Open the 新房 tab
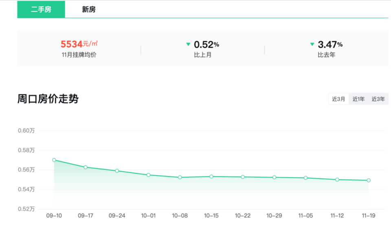 pyautogui.click(x=89, y=9)
